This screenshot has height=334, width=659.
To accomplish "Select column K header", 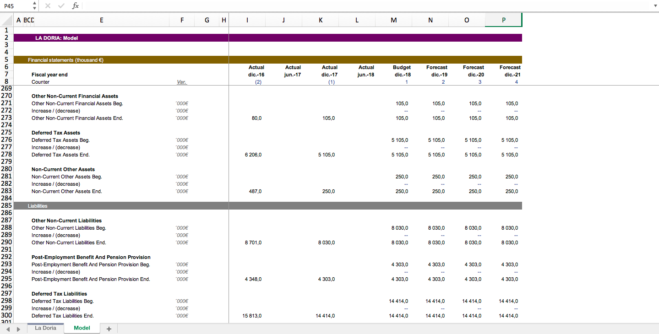I will [x=321, y=20].
